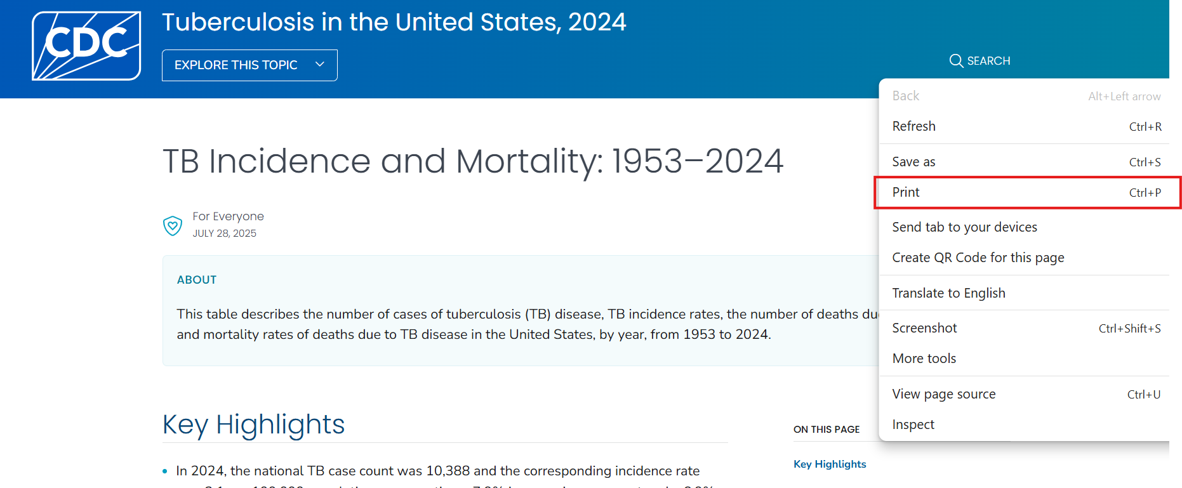Screen dimensions: 1182x488
Task: Click the chevron in Explore This Topic
Action: pyautogui.click(x=320, y=65)
